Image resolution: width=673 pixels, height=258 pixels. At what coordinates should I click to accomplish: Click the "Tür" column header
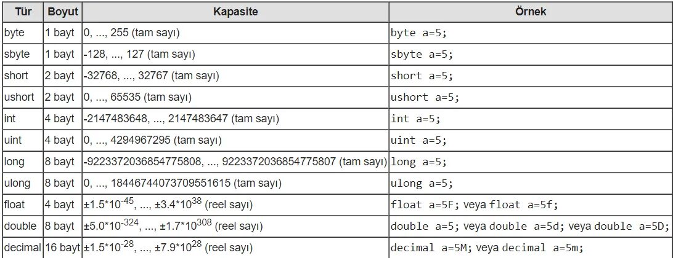coord(23,12)
